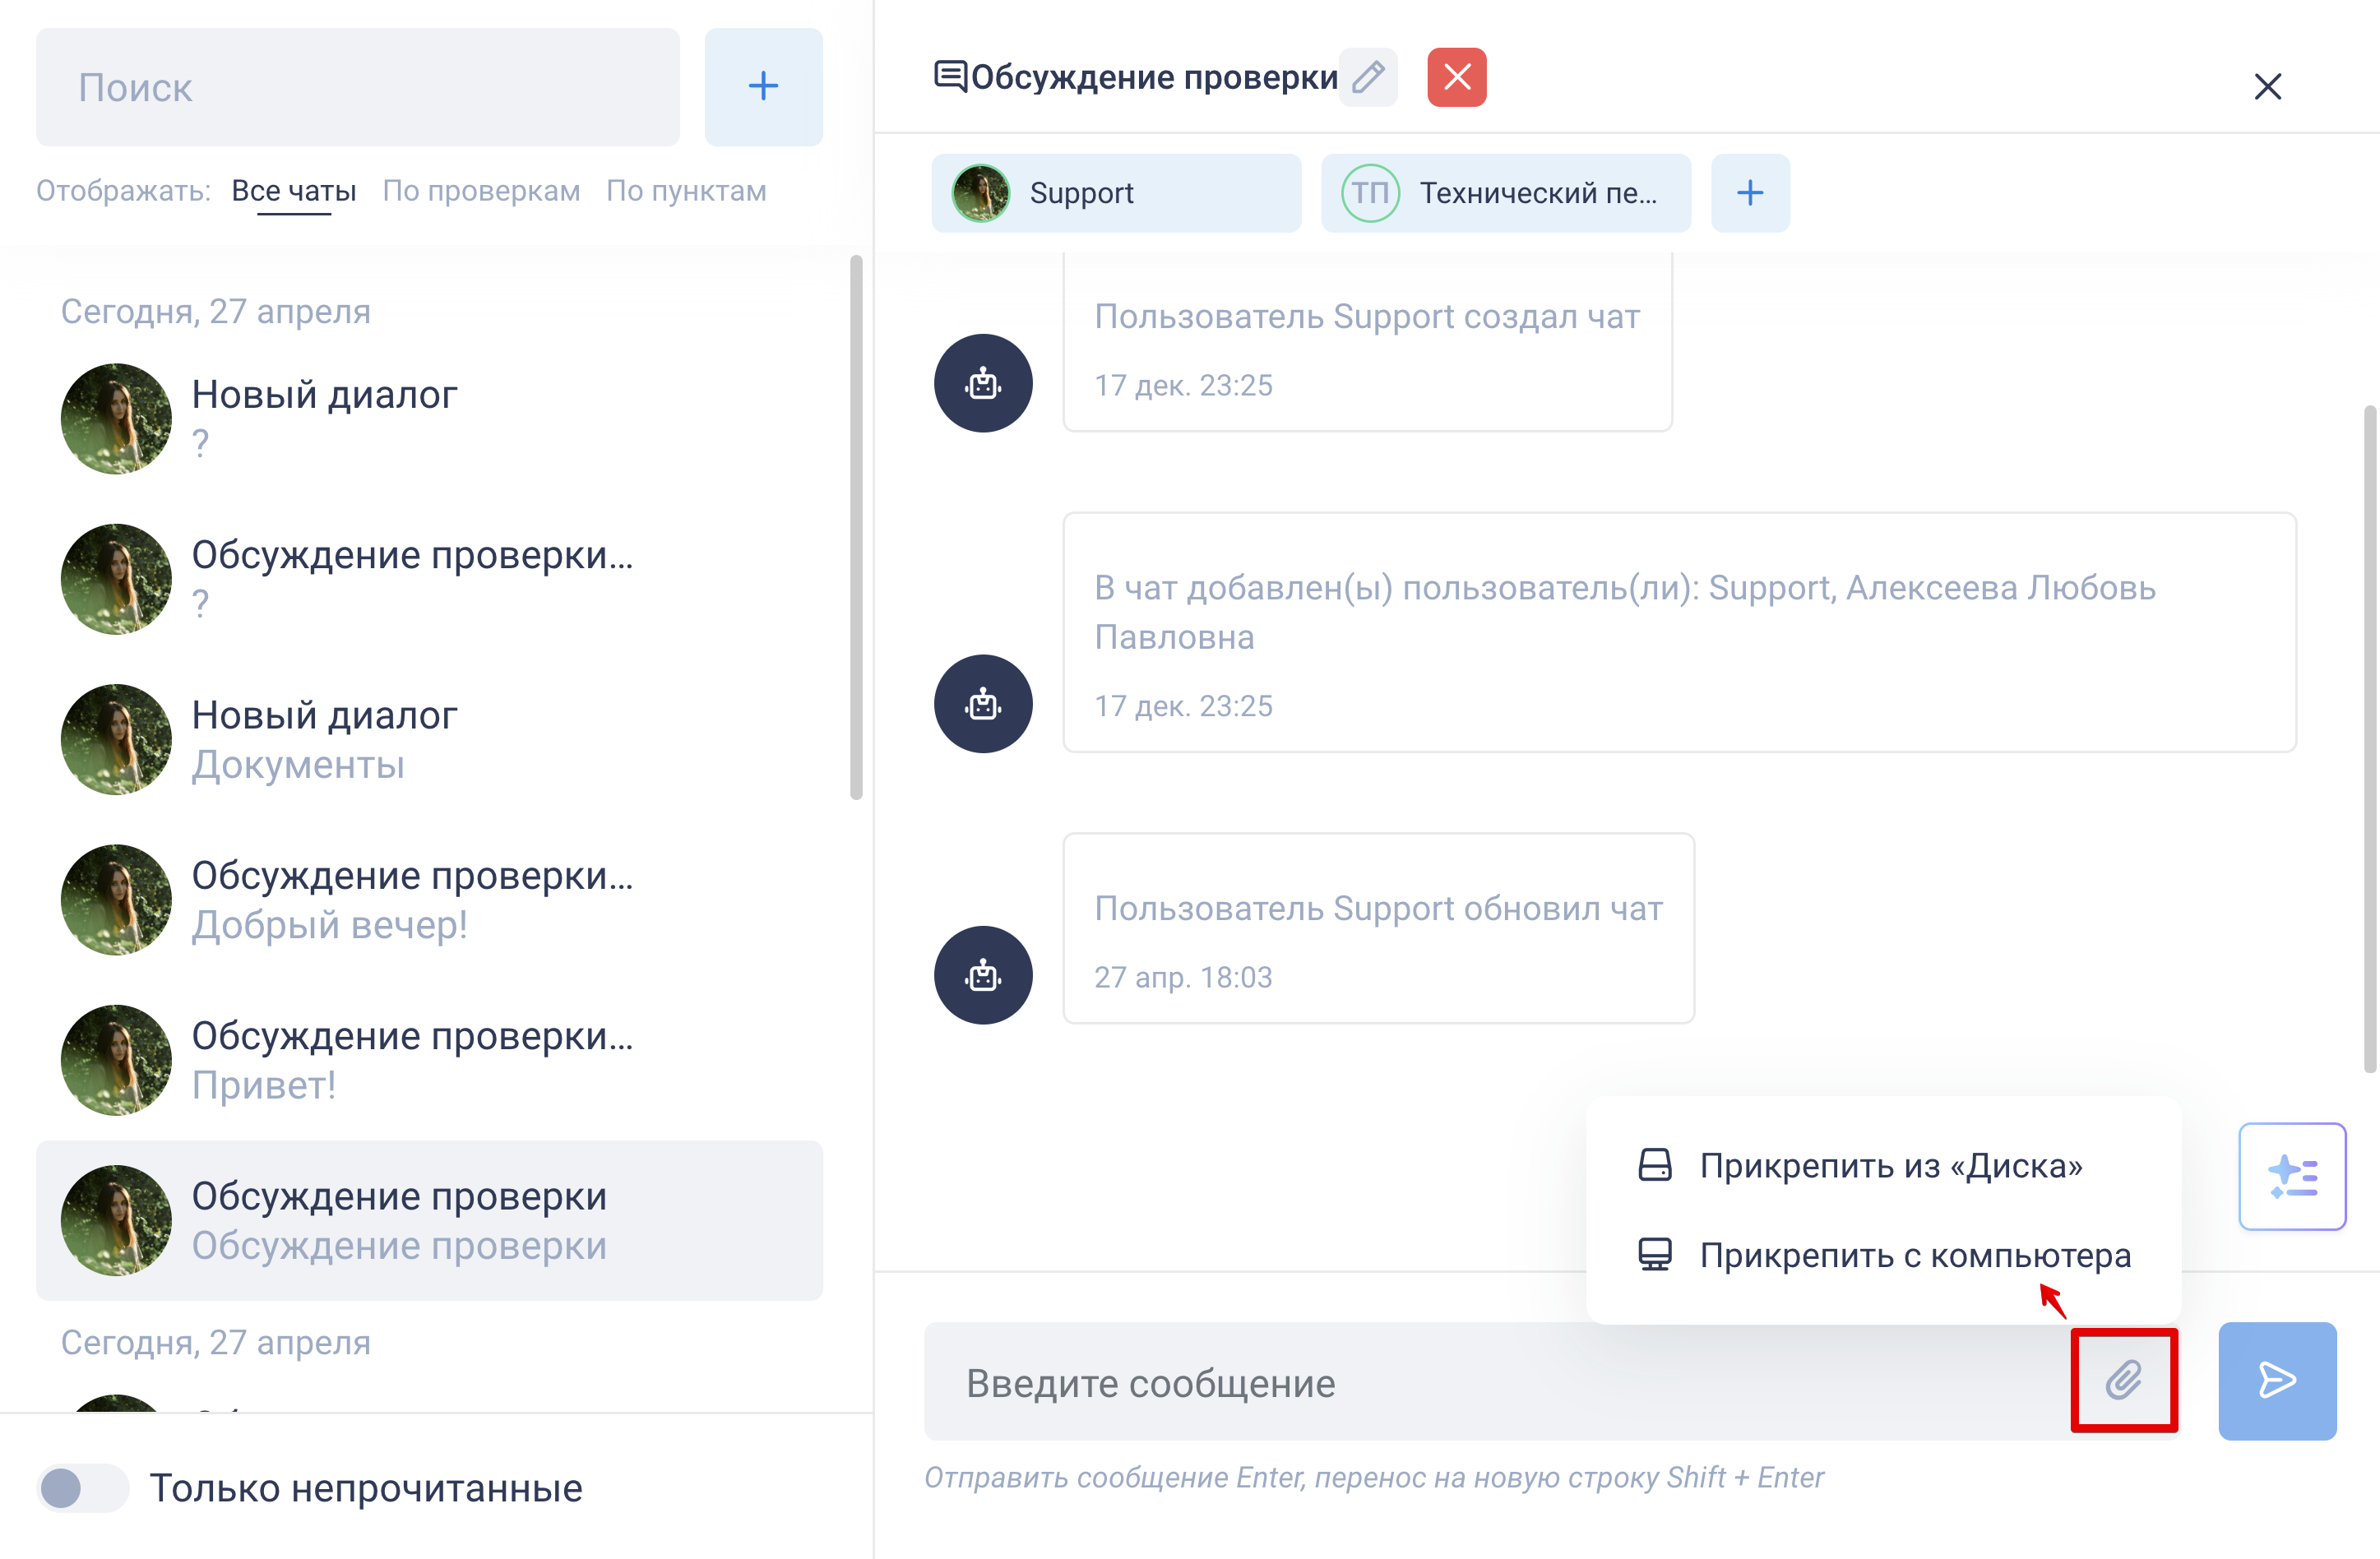
Task: Click the 'Сегодня, 27 апреля' top date header
Action: (x=216, y=311)
